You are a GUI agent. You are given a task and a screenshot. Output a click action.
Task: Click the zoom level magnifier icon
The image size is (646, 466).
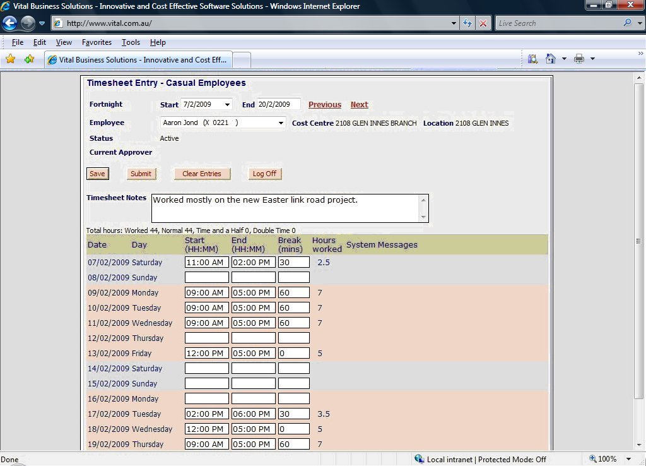[592, 459]
